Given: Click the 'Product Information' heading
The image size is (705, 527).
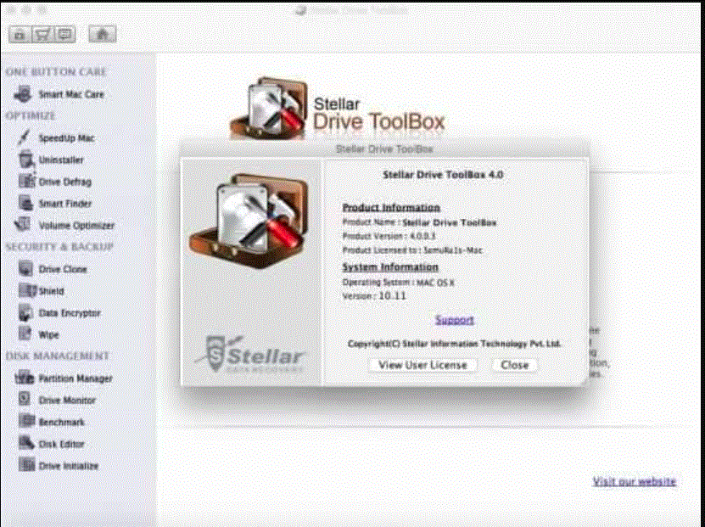Looking at the screenshot, I should point(391,208).
